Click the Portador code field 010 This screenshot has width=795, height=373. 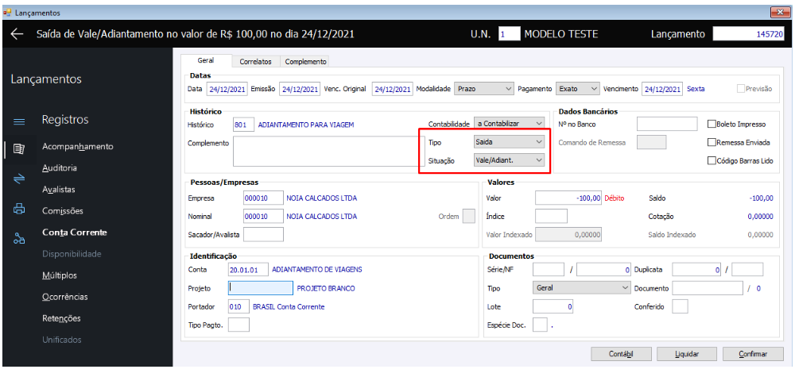238,306
